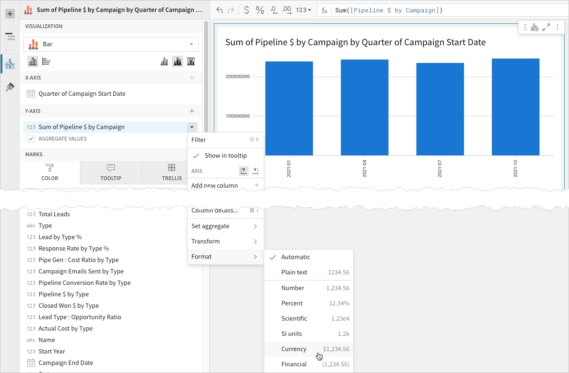Image resolution: width=569 pixels, height=373 pixels.
Task: Click the decrease decimal places icon
Action: click(x=274, y=10)
